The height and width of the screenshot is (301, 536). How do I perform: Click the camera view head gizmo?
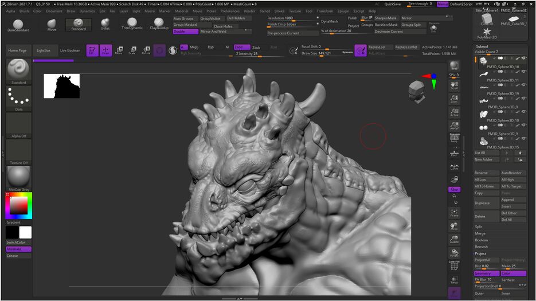pos(417,91)
